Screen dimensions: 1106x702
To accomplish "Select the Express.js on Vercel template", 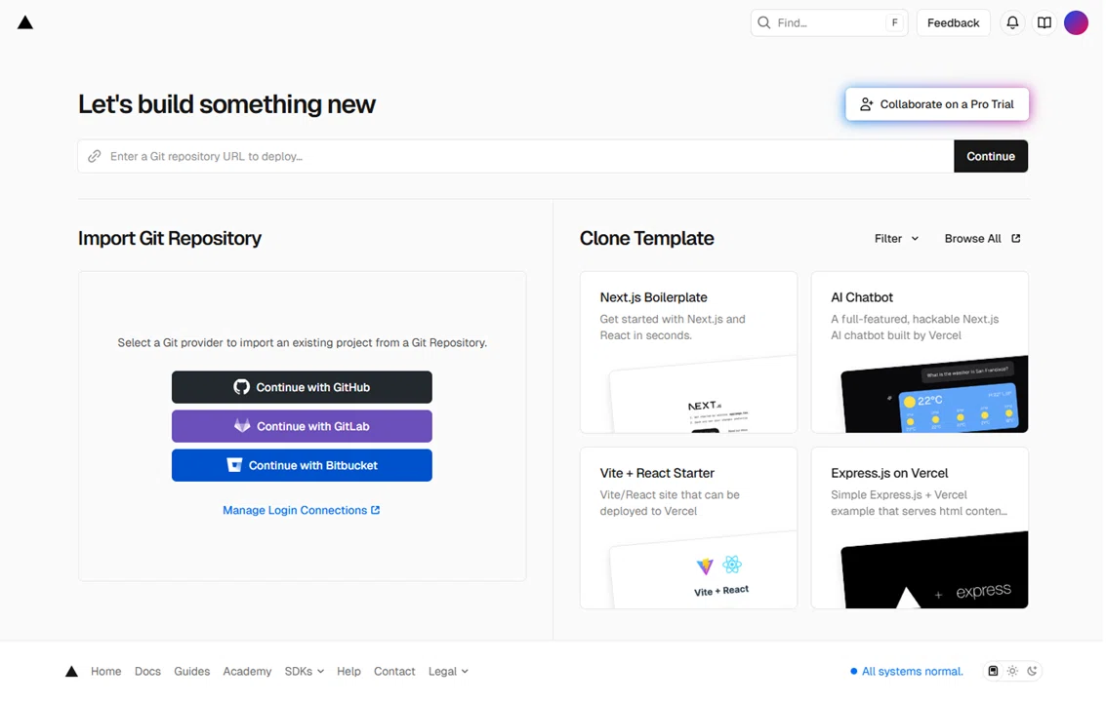I will coord(920,527).
